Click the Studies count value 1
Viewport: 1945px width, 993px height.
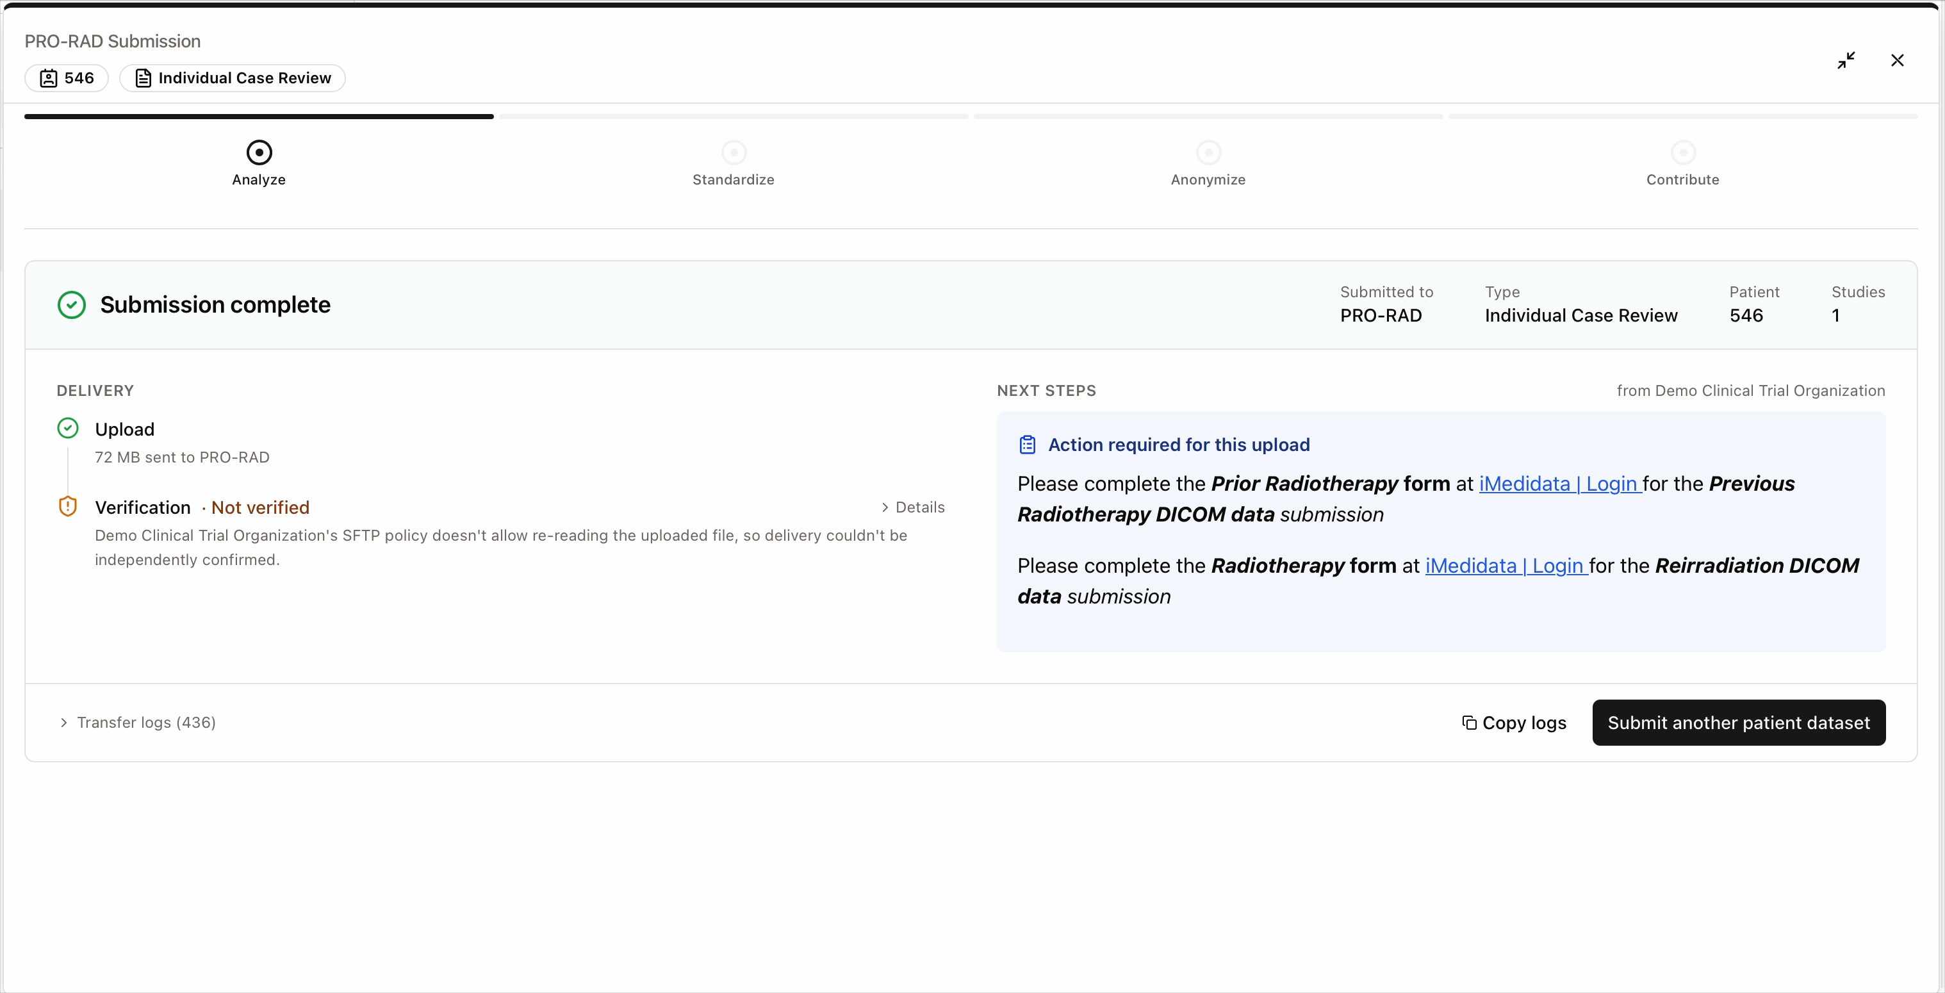pos(1835,316)
